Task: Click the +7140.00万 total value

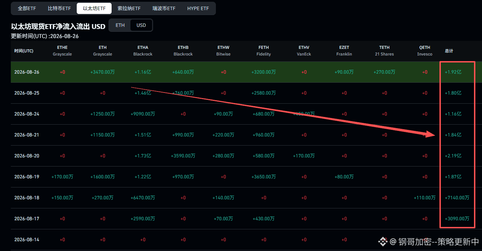Action: (457, 198)
